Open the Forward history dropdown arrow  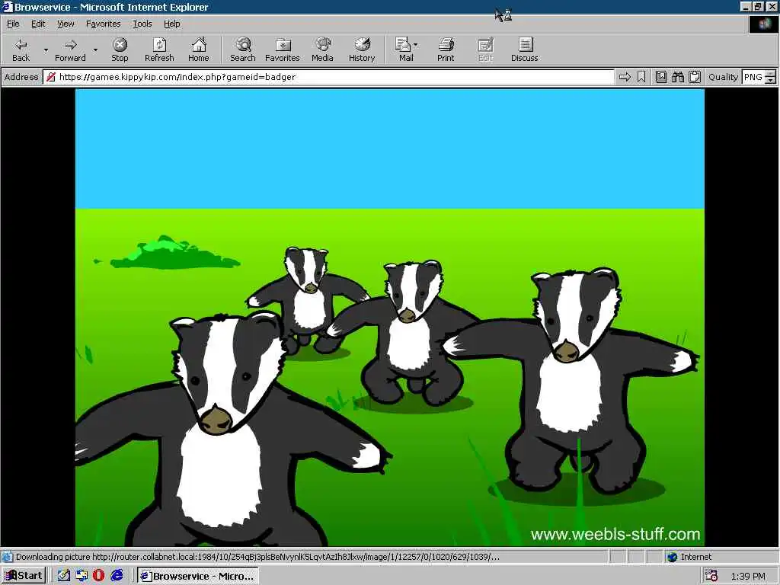(x=95, y=50)
